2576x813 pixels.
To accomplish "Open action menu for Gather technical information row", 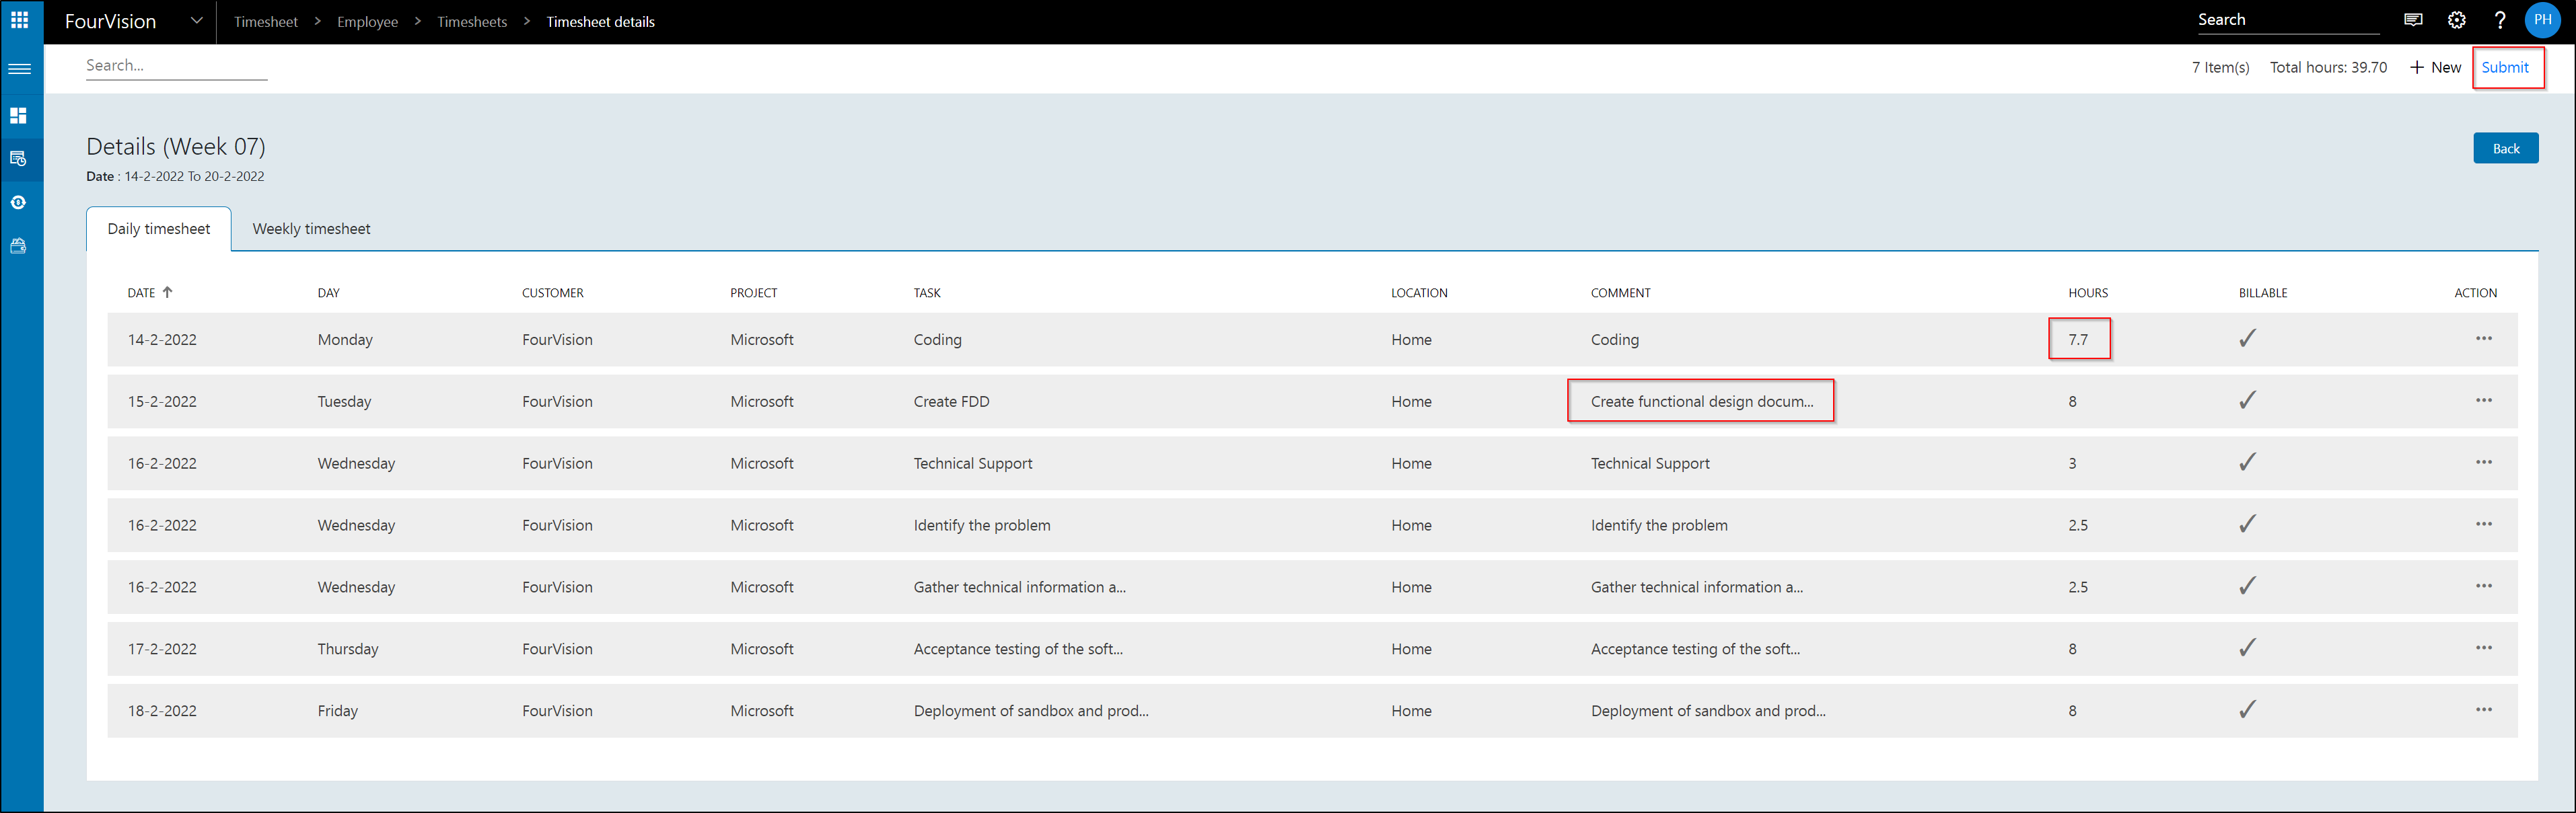I will coord(2484,586).
